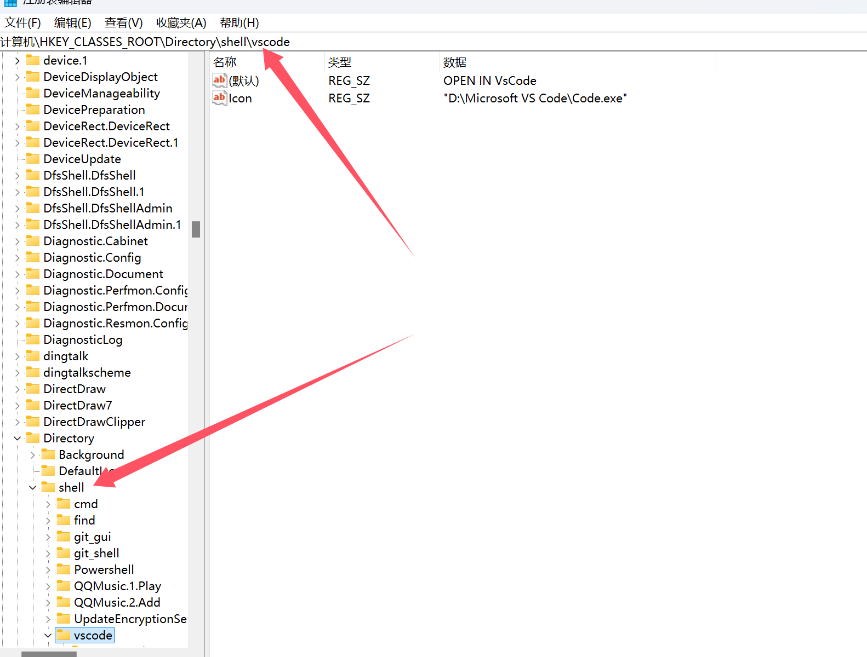The image size is (867, 657).
Task: Click the Diagnostic.Config folder icon
Action: click(x=33, y=257)
